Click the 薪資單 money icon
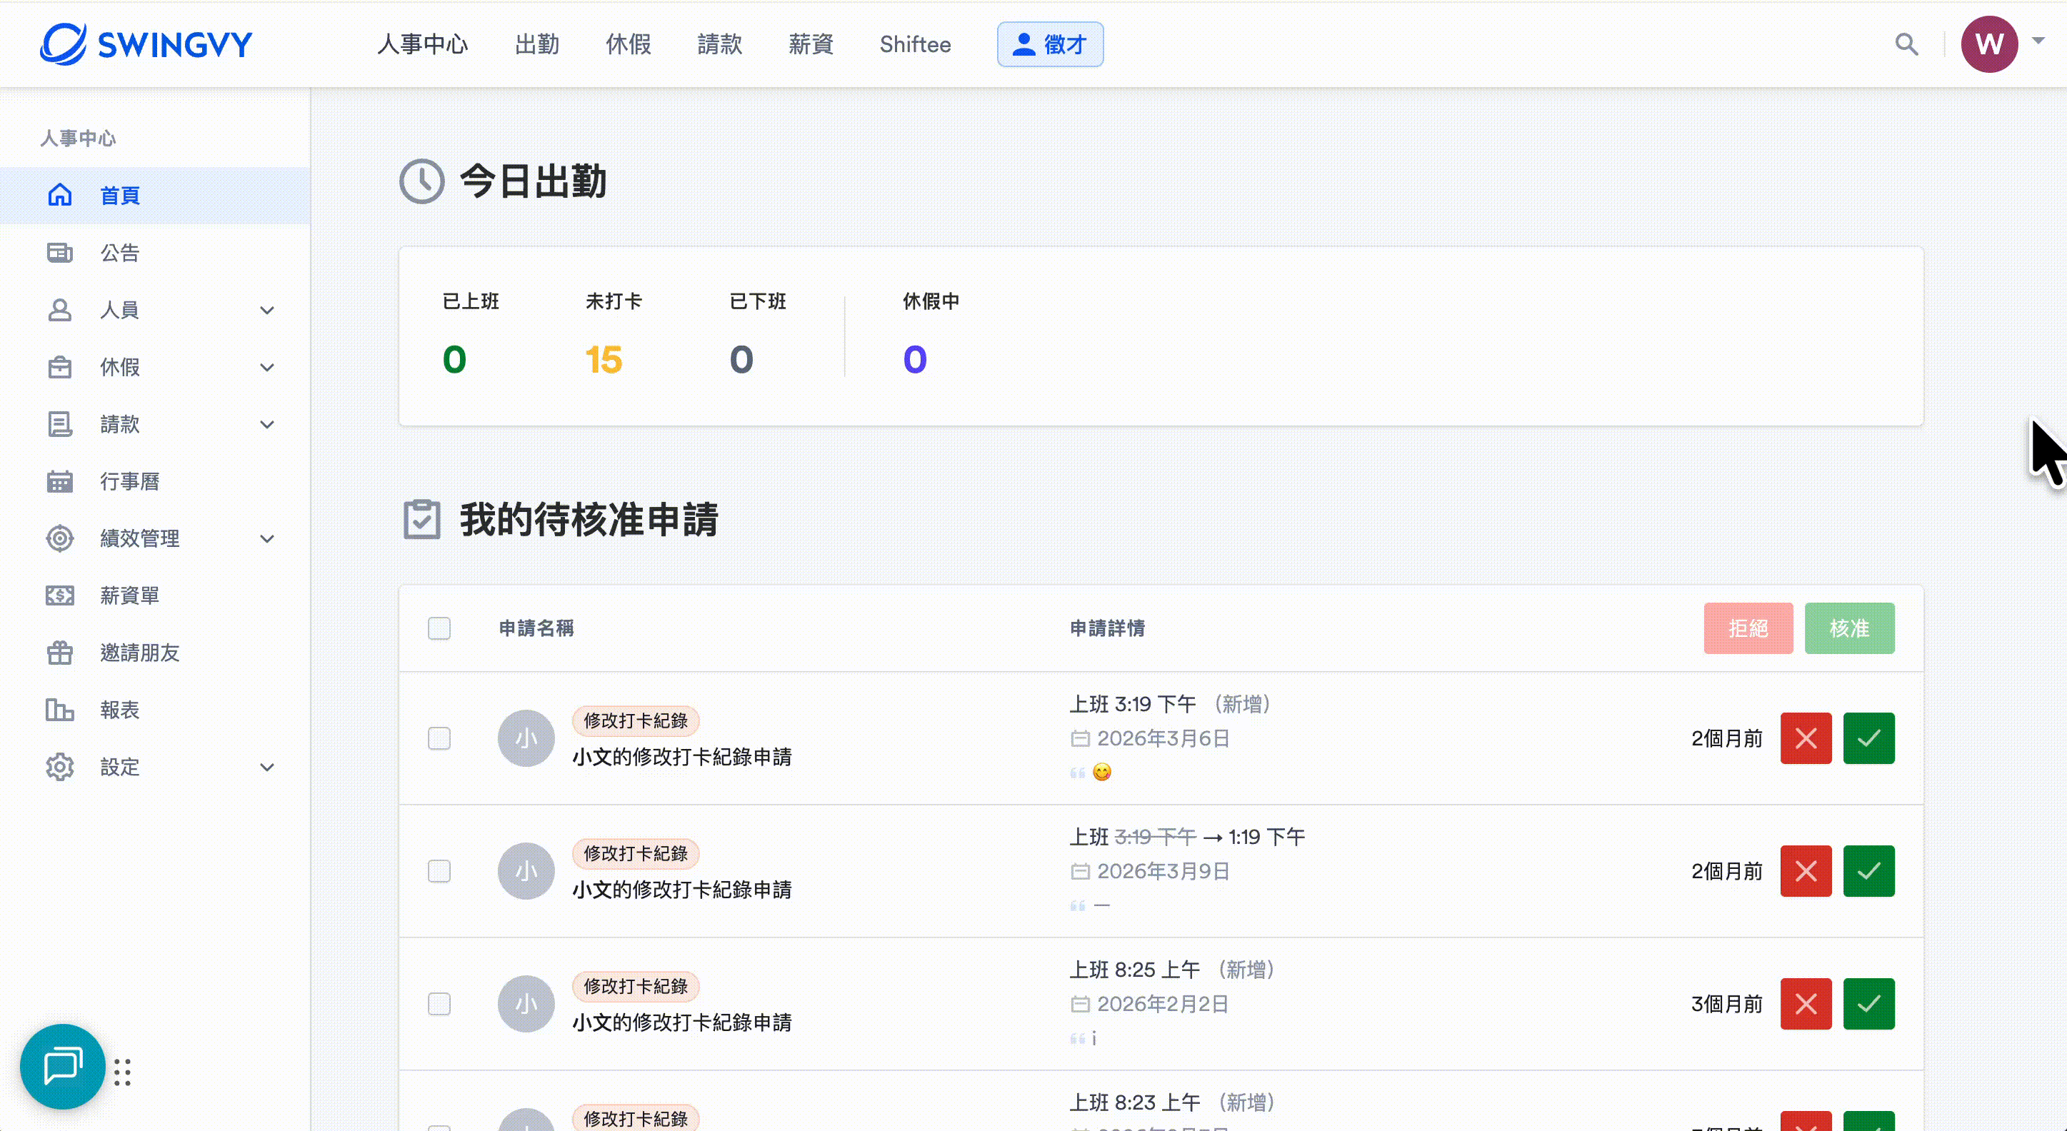This screenshot has width=2067, height=1131. point(60,595)
